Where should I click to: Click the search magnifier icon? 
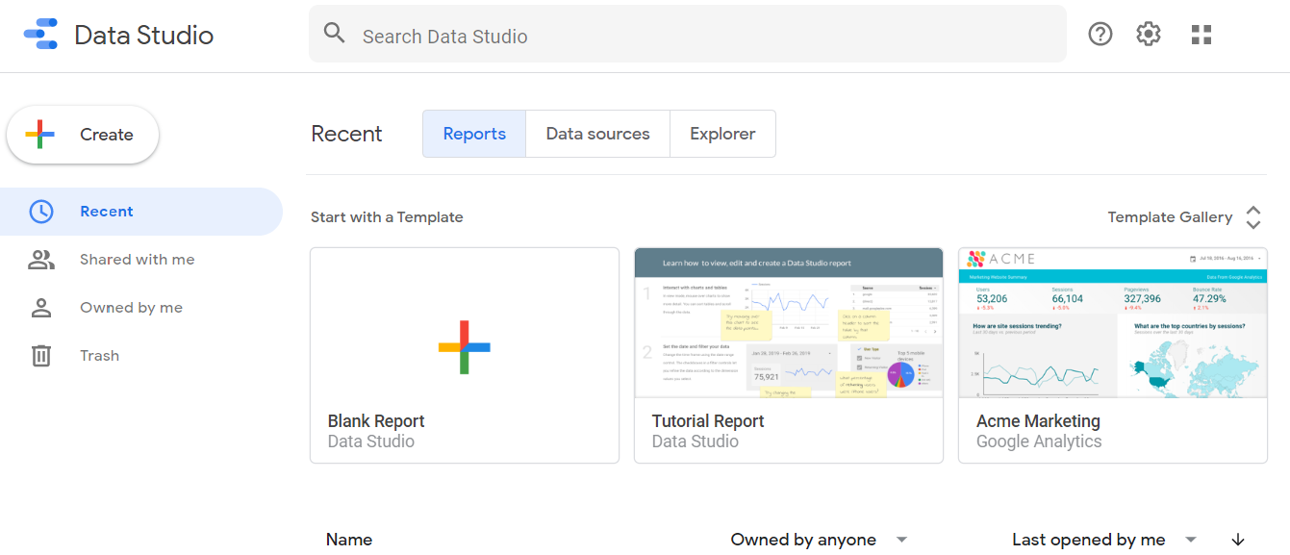[334, 34]
